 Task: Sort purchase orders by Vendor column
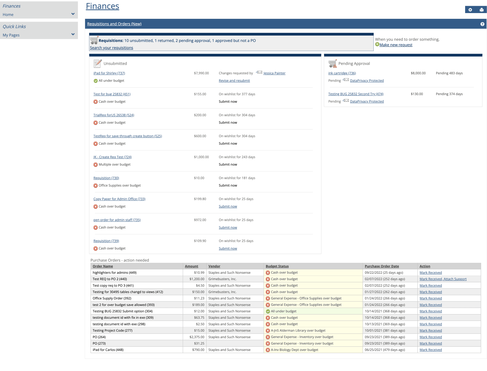pyautogui.click(x=214, y=266)
